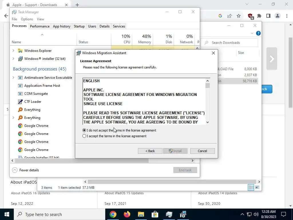Toggle Chrome side panel icon
Screen dimensions: 293x220
pos(268,16)
